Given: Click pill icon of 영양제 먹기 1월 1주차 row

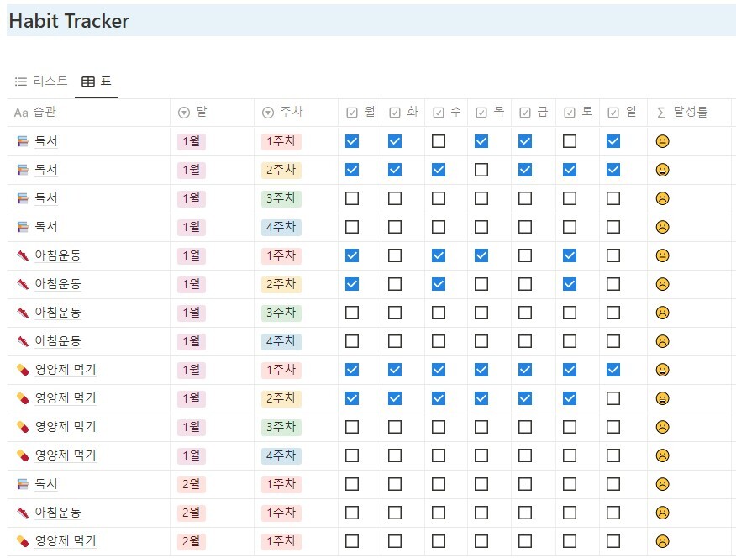Looking at the screenshot, I should (x=23, y=370).
